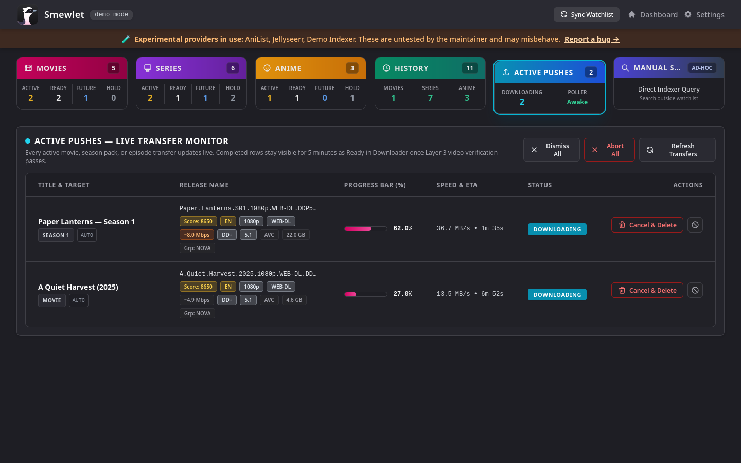Click the ~8.0 Mbps bitrate tag
Screen dimensions: 741x463
(197, 235)
